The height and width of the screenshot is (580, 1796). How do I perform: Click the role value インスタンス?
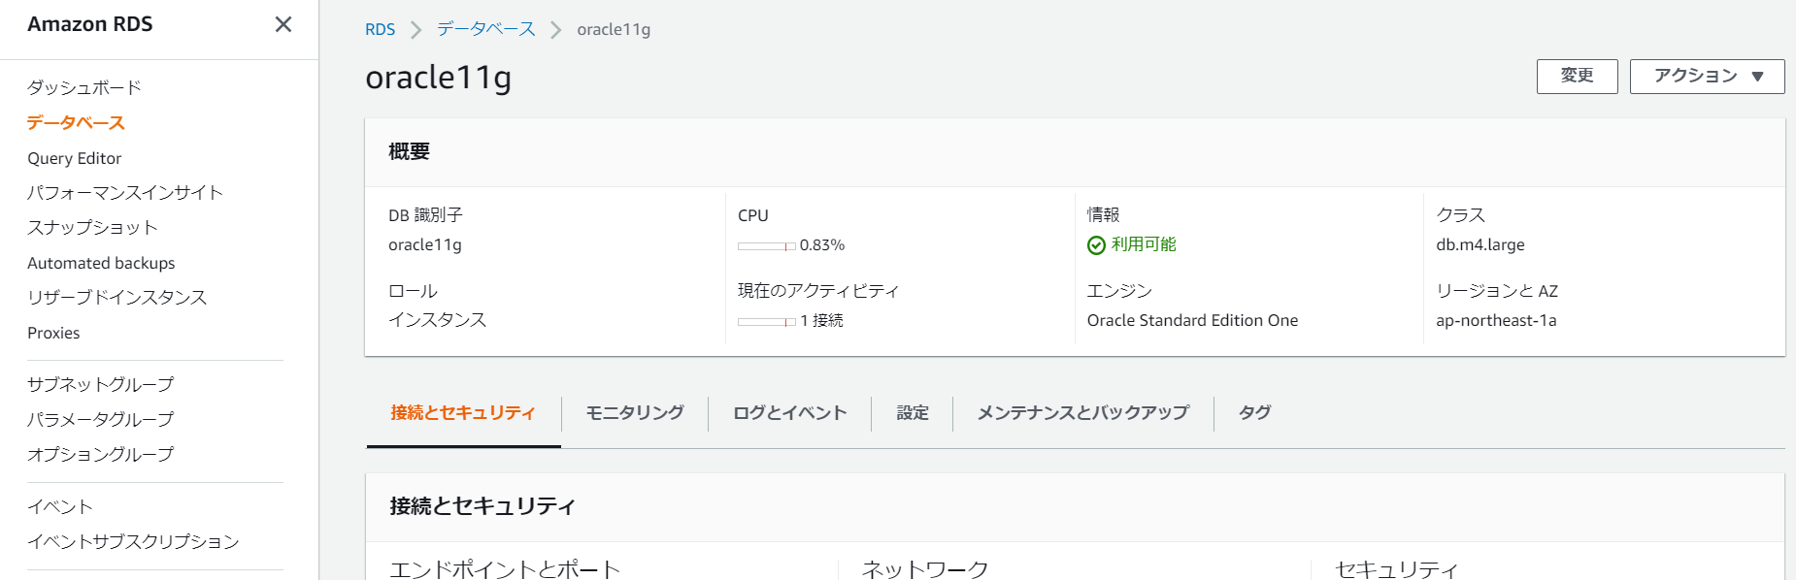pyautogui.click(x=438, y=320)
